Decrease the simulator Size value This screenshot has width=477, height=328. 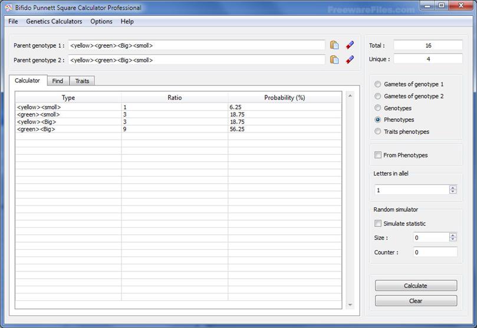pos(453,239)
